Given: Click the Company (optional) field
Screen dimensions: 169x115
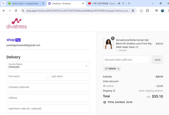Looking at the screenshot, I should click(48, 87).
